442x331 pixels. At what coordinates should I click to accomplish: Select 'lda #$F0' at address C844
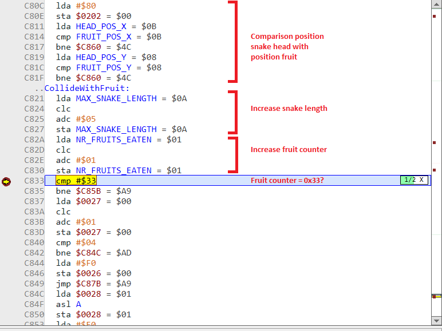tap(76, 263)
